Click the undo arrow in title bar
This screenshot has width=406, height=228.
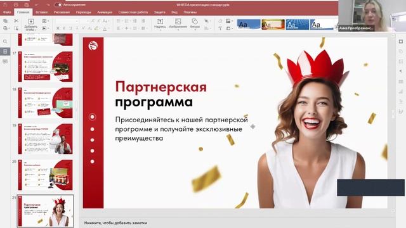tap(37, 4)
